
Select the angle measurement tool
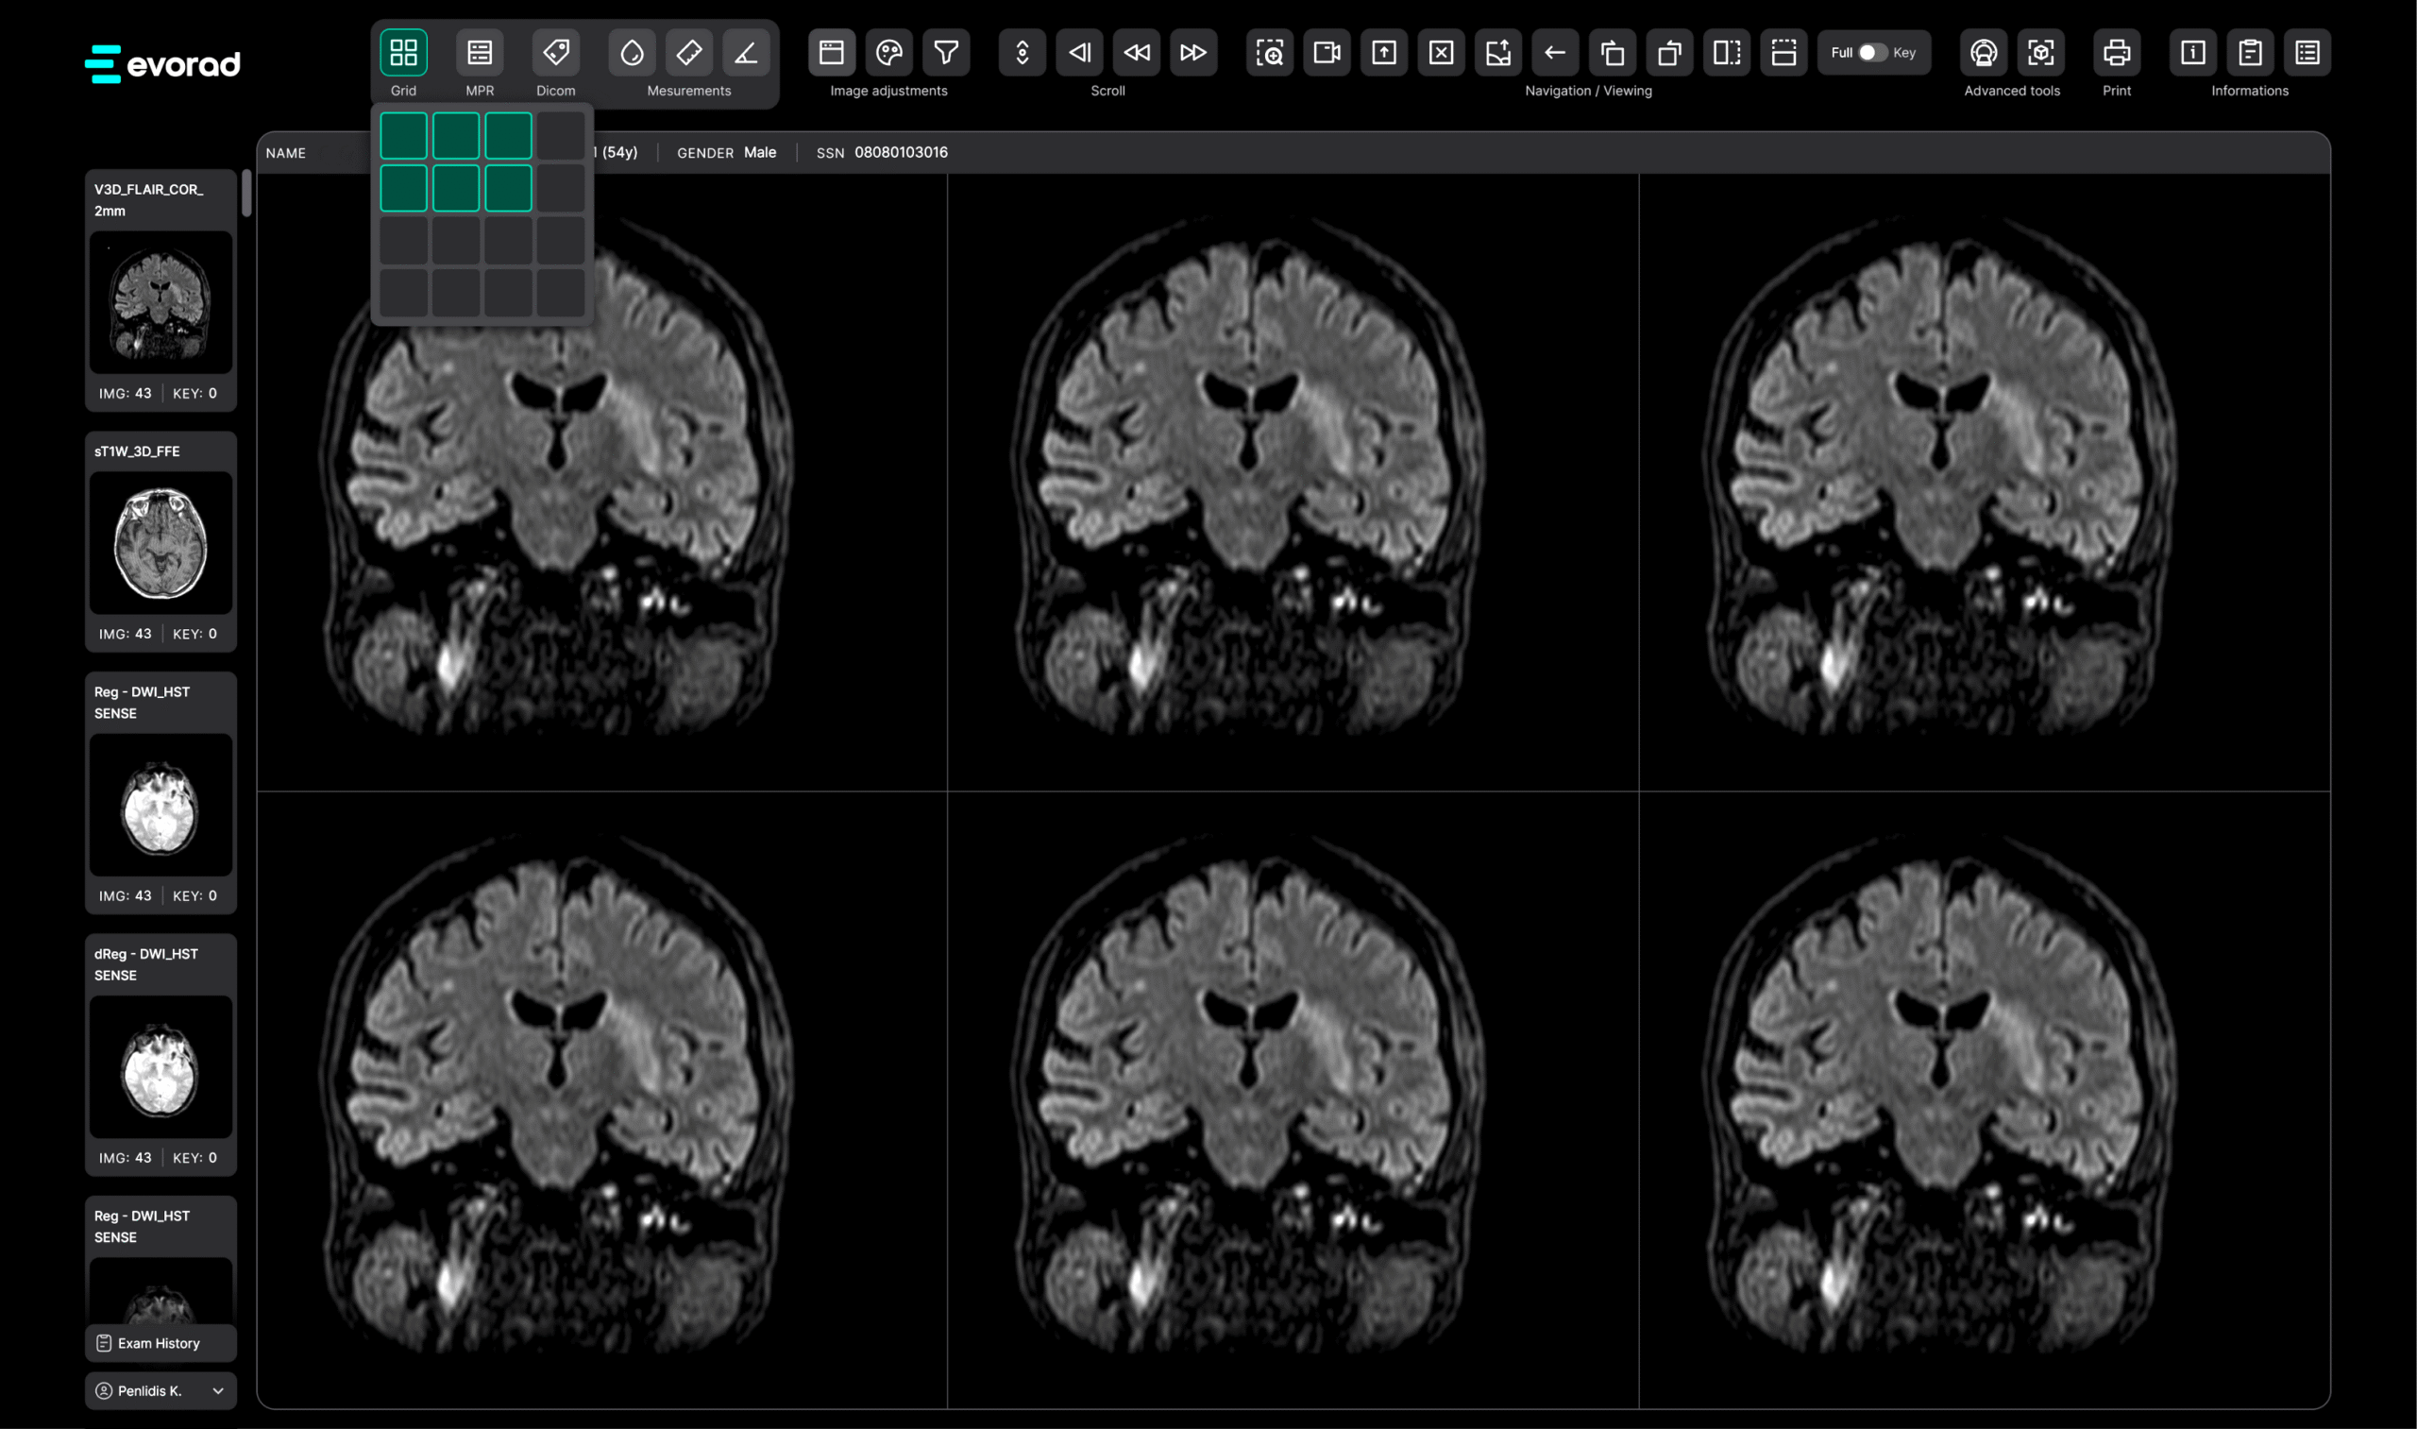[746, 52]
